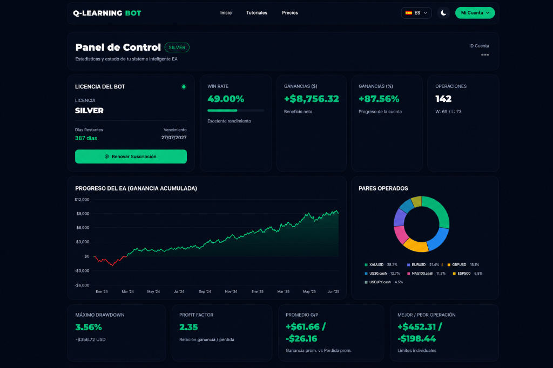
Task: Click the XAUUSD legend color swatch
Action: pos(366,265)
